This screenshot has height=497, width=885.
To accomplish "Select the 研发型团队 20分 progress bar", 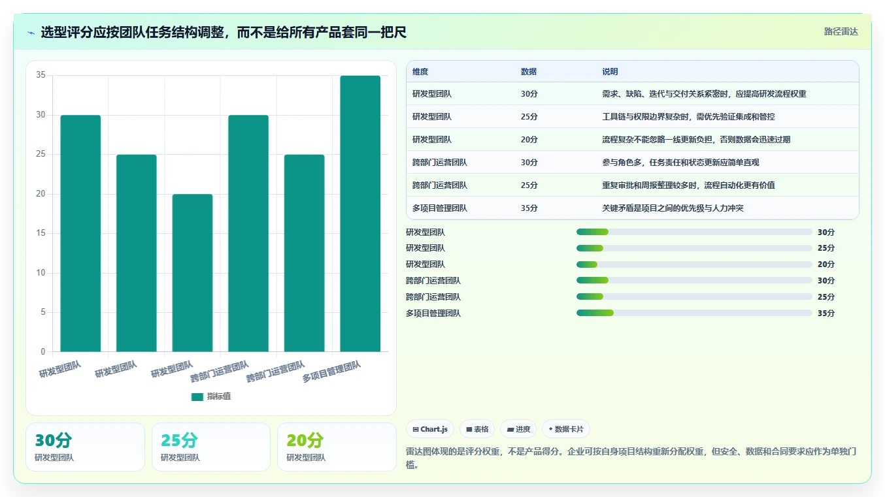I will pyautogui.click(x=694, y=265).
